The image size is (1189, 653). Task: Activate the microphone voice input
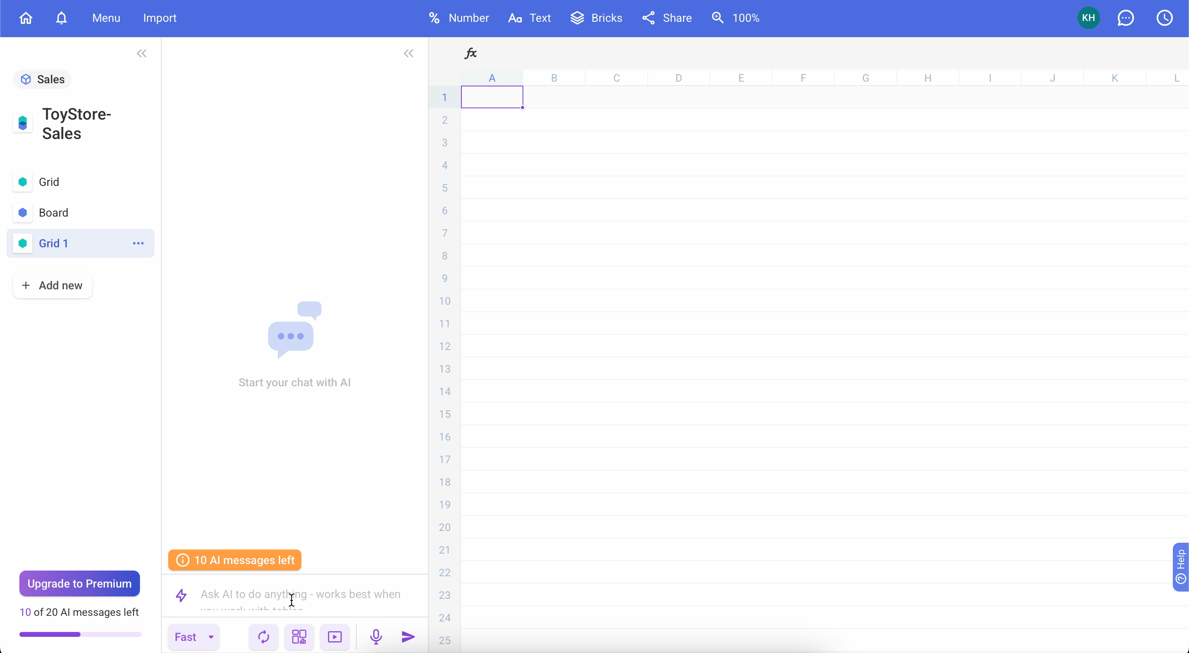coord(376,637)
